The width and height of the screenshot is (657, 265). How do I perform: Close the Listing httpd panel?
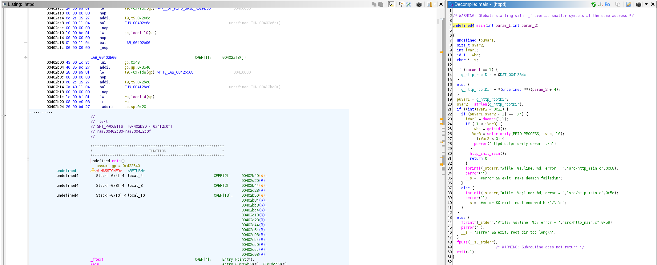(x=441, y=4)
